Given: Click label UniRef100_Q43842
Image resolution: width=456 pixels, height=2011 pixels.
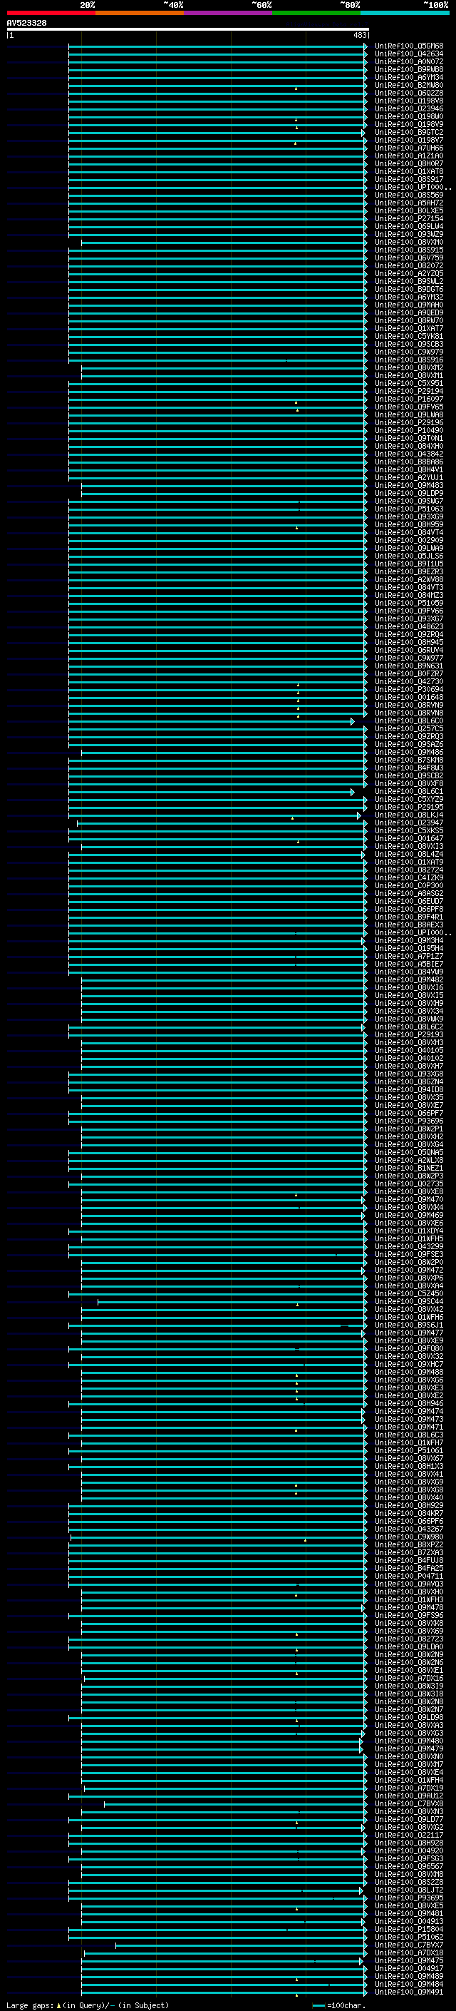Looking at the screenshot, I should tap(409, 454).
